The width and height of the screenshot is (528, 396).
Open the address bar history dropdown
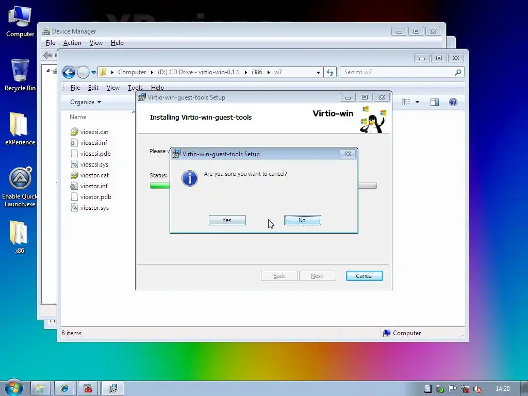(318, 72)
